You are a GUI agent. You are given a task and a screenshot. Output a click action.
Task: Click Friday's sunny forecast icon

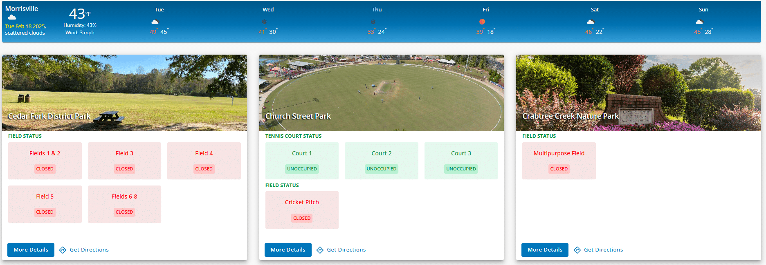482,22
